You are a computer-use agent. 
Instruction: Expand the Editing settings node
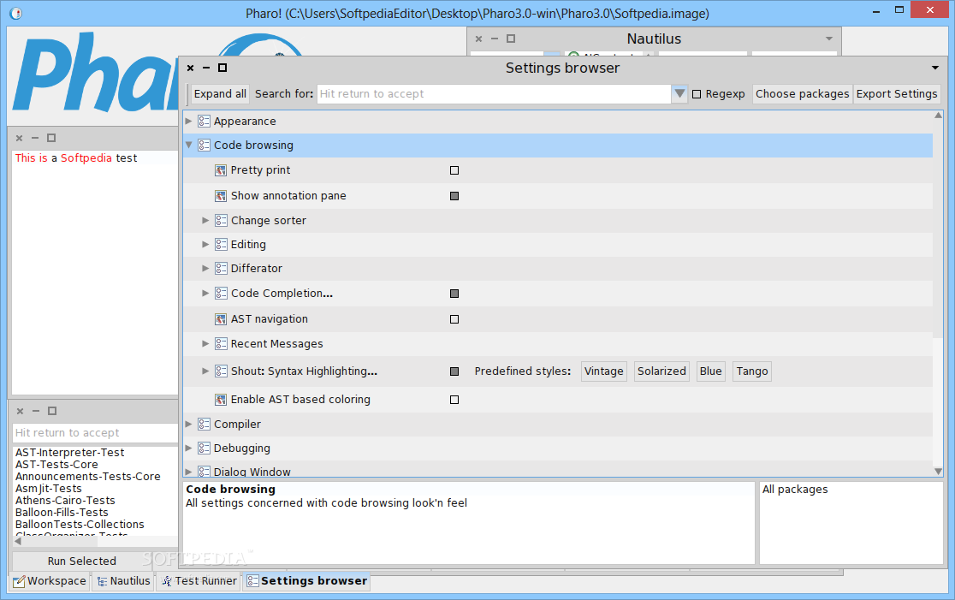[206, 244]
